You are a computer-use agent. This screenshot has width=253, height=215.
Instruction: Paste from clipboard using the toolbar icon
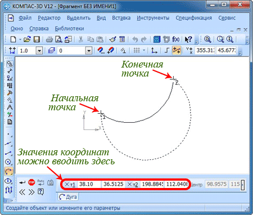click(100, 39)
